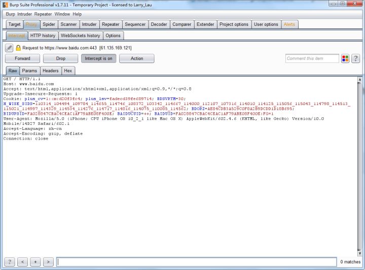This screenshot has height=270, width=365.
Task: View the Alerts tab
Action: [289, 24]
